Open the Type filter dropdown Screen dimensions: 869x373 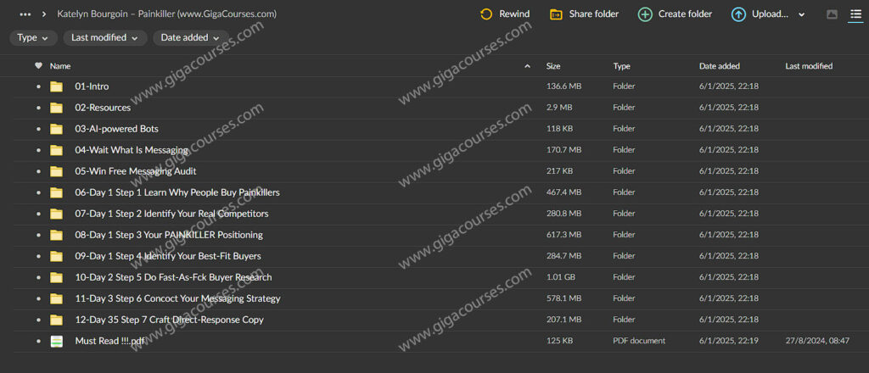34,38
